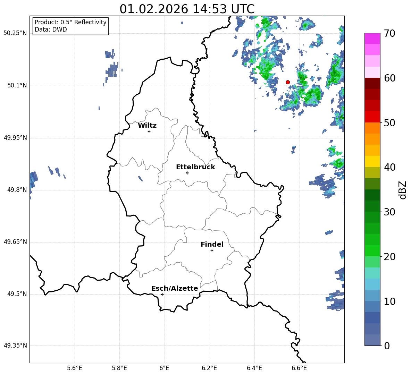411x375 pixels.
Task: Click the 50.25°N latitude label
Action: pyautogui.click(x=15, y=33)
